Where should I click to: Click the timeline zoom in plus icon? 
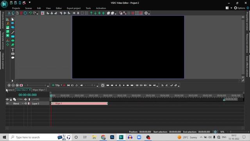tap(9, 85)
